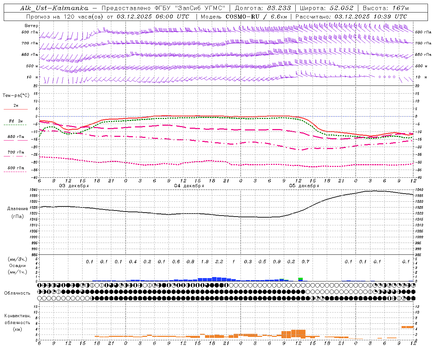The image size is (433, 346).
Task: Click the 0.5 precipitation amount
Action: pyautogui.click(x=262, y=262)
